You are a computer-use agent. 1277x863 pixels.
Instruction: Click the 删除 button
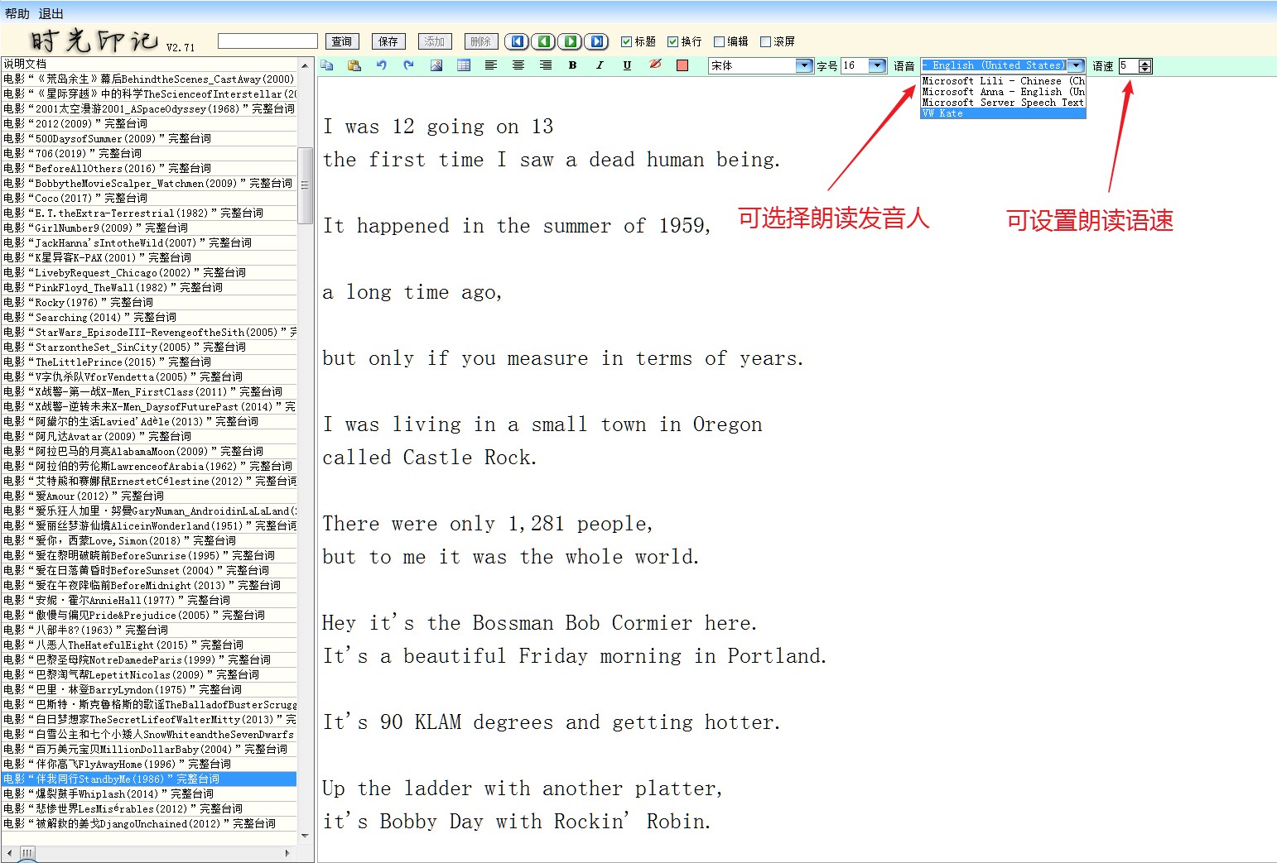pos(481,41)
